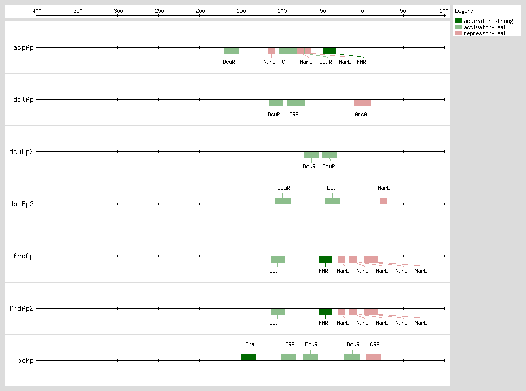Click the -150 axis label
526x391 pixels.
point(239,11)
